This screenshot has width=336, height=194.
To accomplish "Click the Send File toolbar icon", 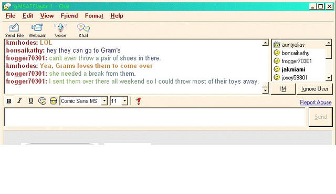I will coord(14,28).
